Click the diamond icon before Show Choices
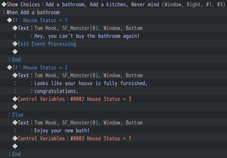This screenshot has width=227, height=158. pyautogui.click(x=4, y=4)
